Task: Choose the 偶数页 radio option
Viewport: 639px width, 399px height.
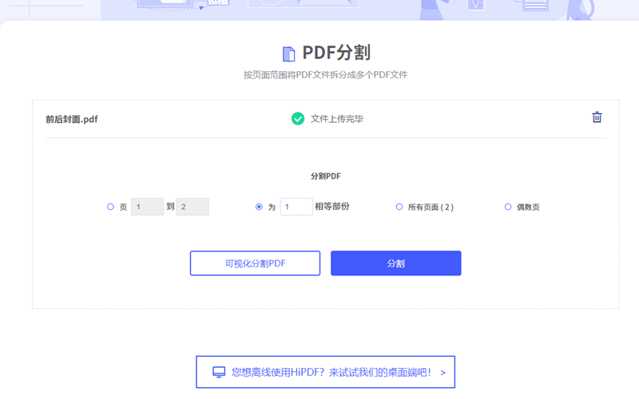Action: 508,207
